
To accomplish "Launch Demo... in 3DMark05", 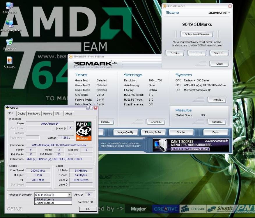I will [x=217, y=132].
